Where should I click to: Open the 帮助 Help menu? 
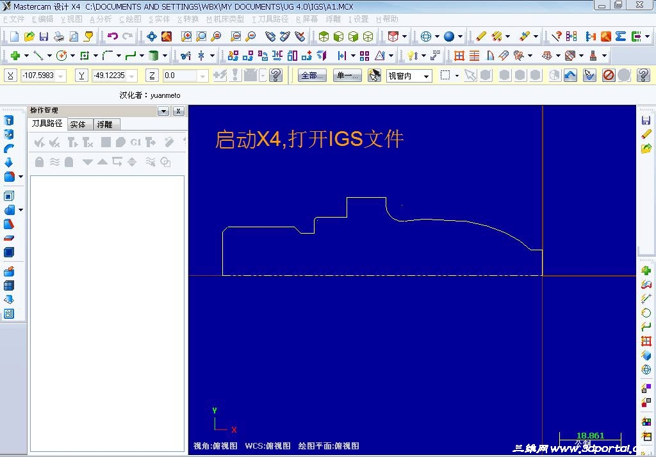point(387,19)
